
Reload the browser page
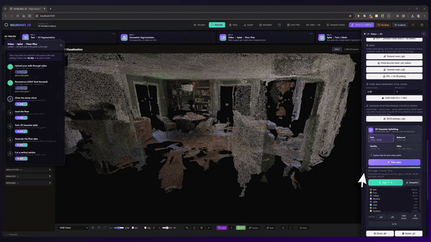[18, 16]
